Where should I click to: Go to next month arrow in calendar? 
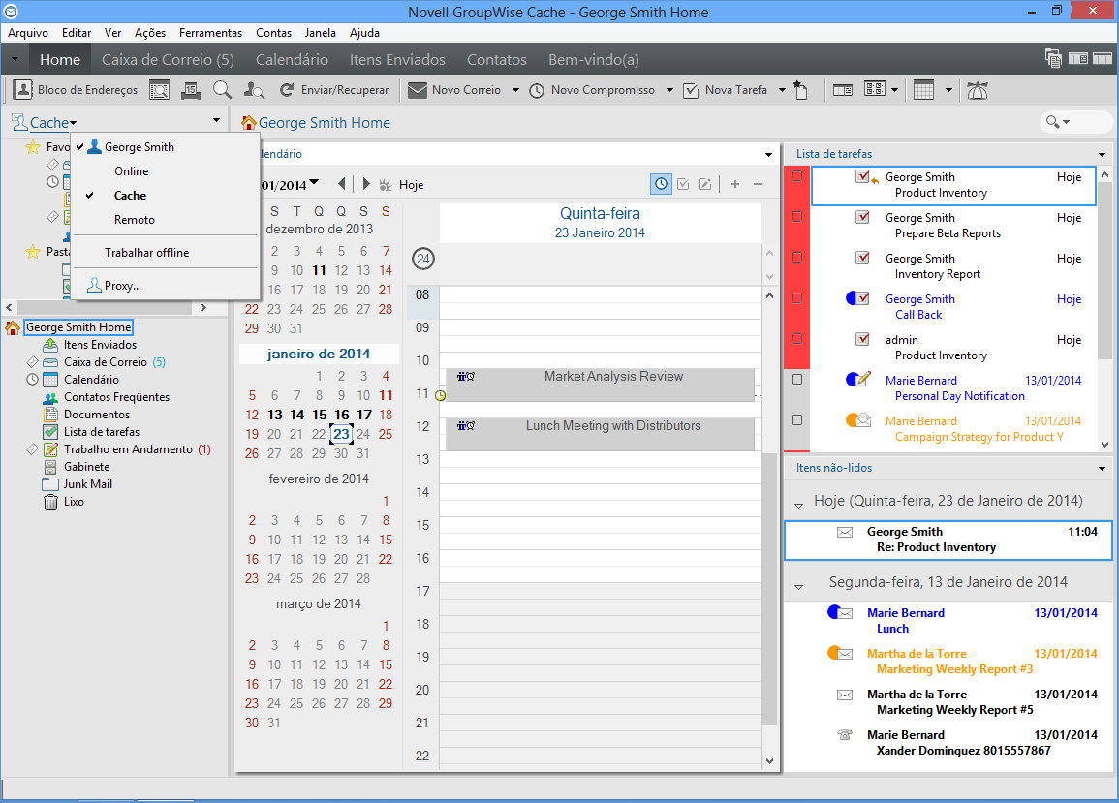coord(365,184)
